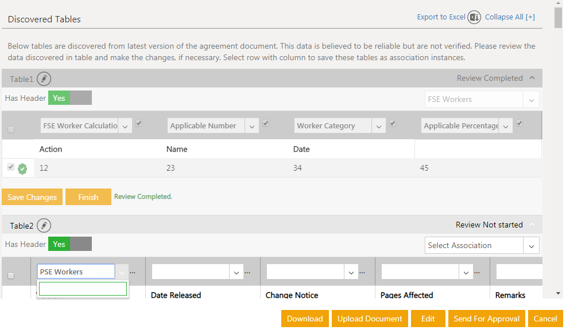Screen dimensions: 566x330
Task: Click the search field under PSE Workers
Action: point(83,289)
